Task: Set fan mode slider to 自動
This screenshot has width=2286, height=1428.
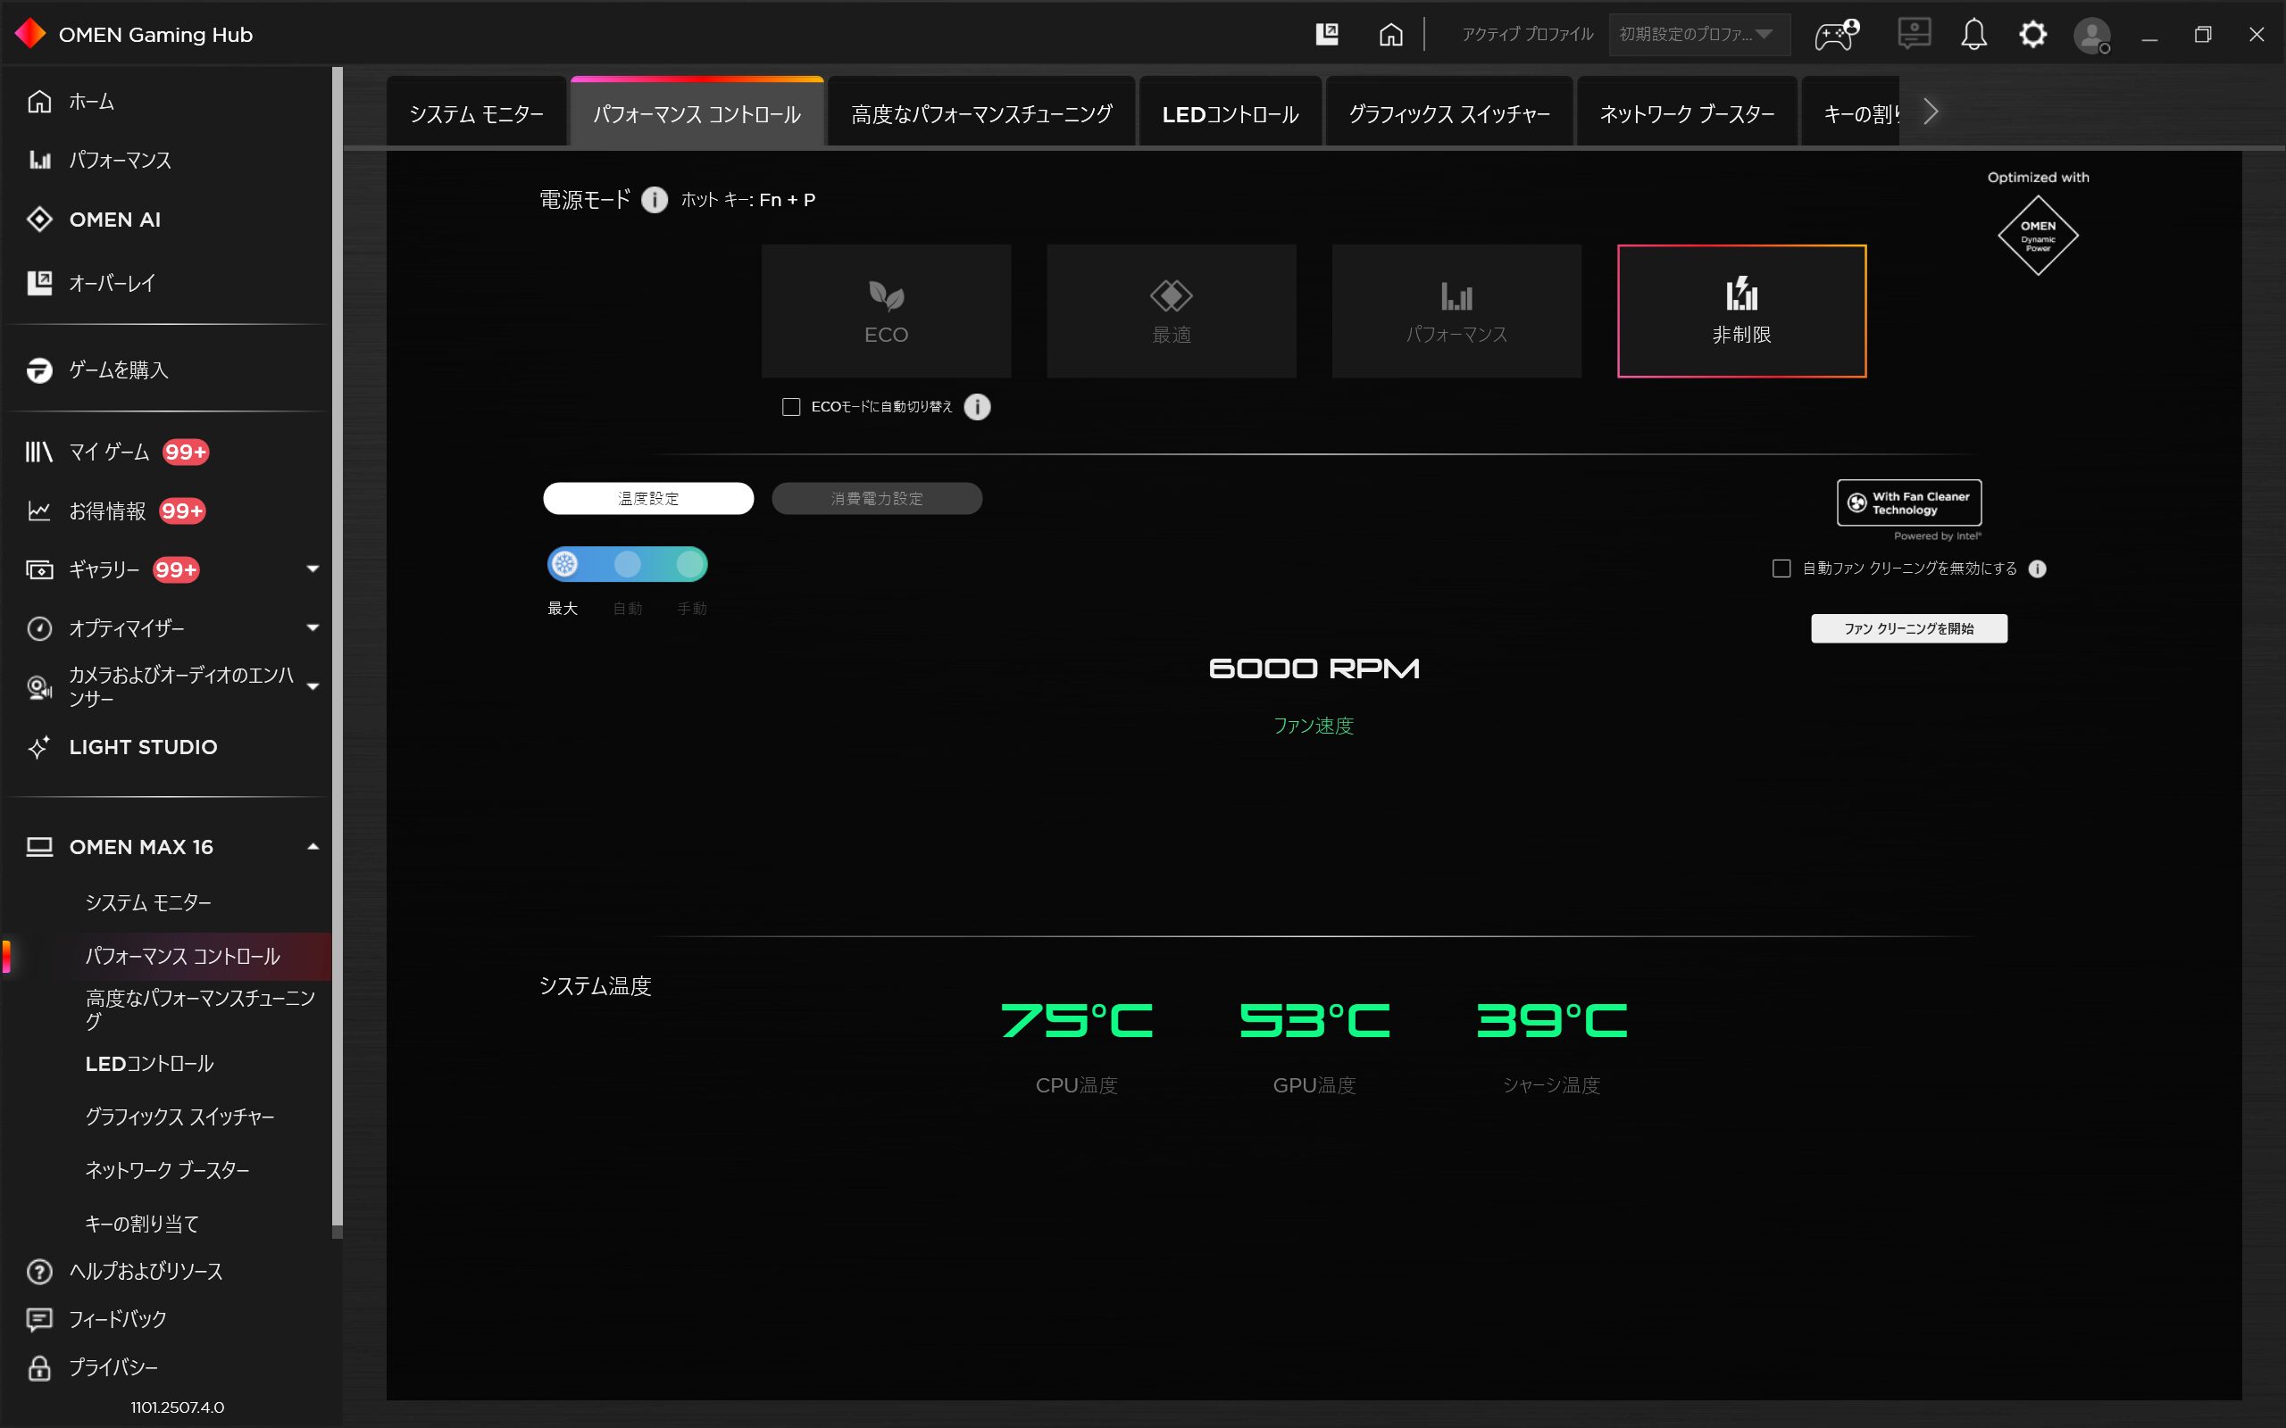Action: (627, 565)
